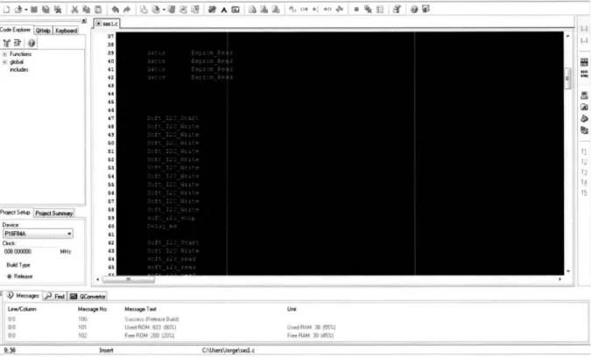This screenshot has width=591, height=357.
Task: Select includes in the Code Explorer tree
Action: [19, 70]
